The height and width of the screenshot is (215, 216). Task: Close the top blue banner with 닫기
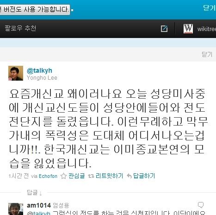(210, 8)
